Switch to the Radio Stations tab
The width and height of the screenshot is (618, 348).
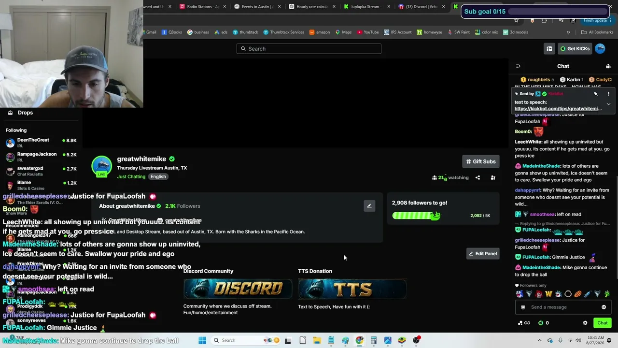tap(203, 7)
